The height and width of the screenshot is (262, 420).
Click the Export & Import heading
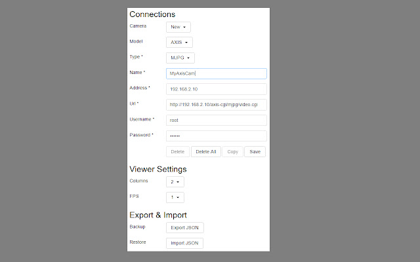tap(158, 214)
